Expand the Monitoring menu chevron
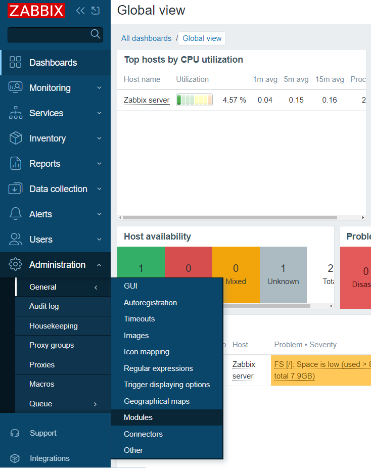371x468 pixels. 99,88
